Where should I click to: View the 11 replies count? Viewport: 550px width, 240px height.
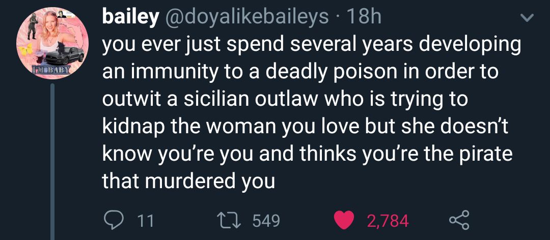click(x=146, y=220)
